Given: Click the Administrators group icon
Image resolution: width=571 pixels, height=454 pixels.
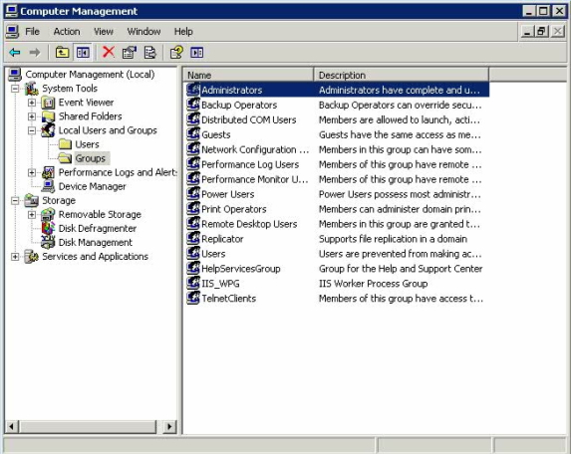Looking at the screenshot, I should click(193, 90).
